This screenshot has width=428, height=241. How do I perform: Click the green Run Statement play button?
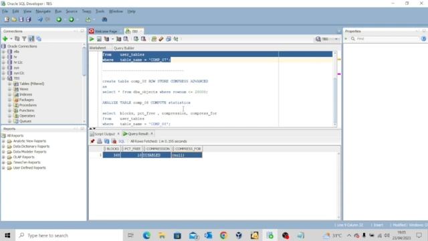(92, 39)
